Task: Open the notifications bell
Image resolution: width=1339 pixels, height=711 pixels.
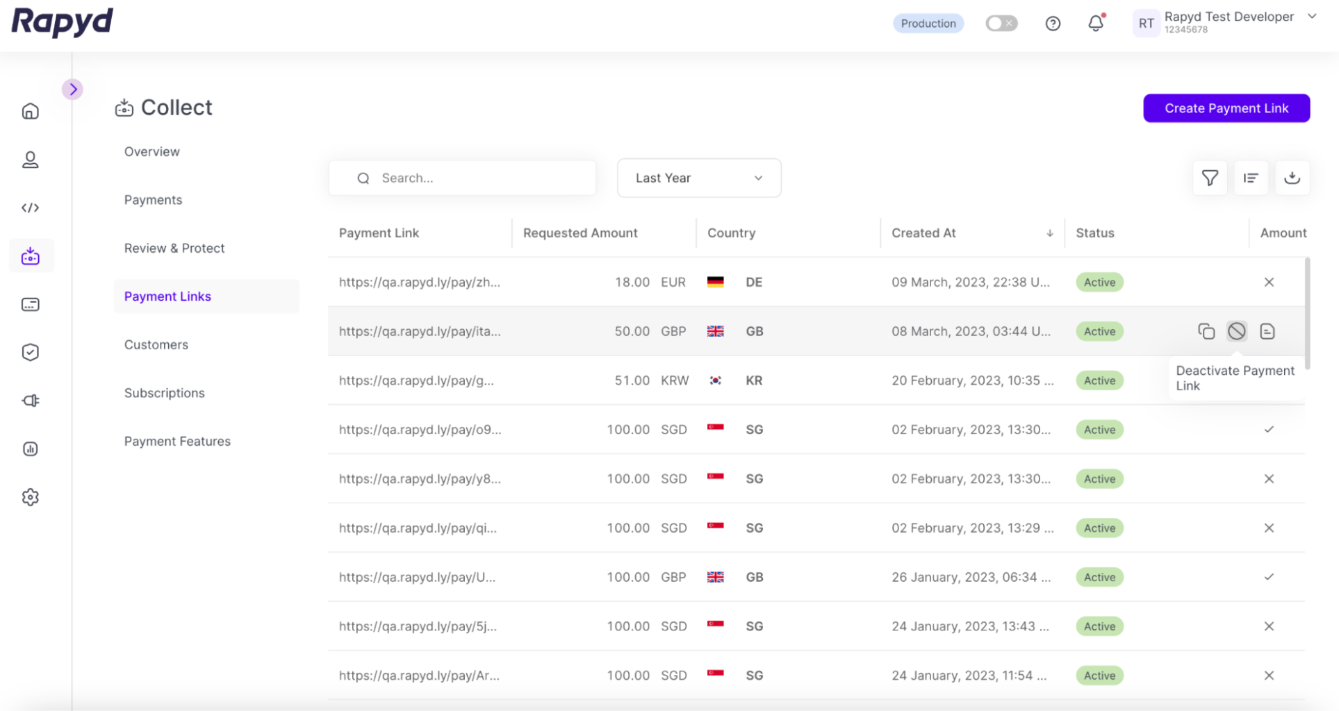Action: (x=1095, y=23)
